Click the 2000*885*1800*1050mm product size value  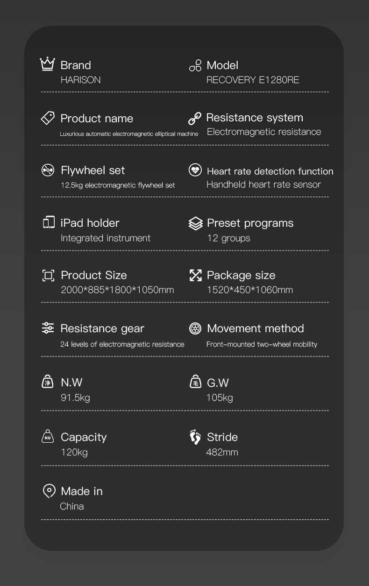coord(117,290)
